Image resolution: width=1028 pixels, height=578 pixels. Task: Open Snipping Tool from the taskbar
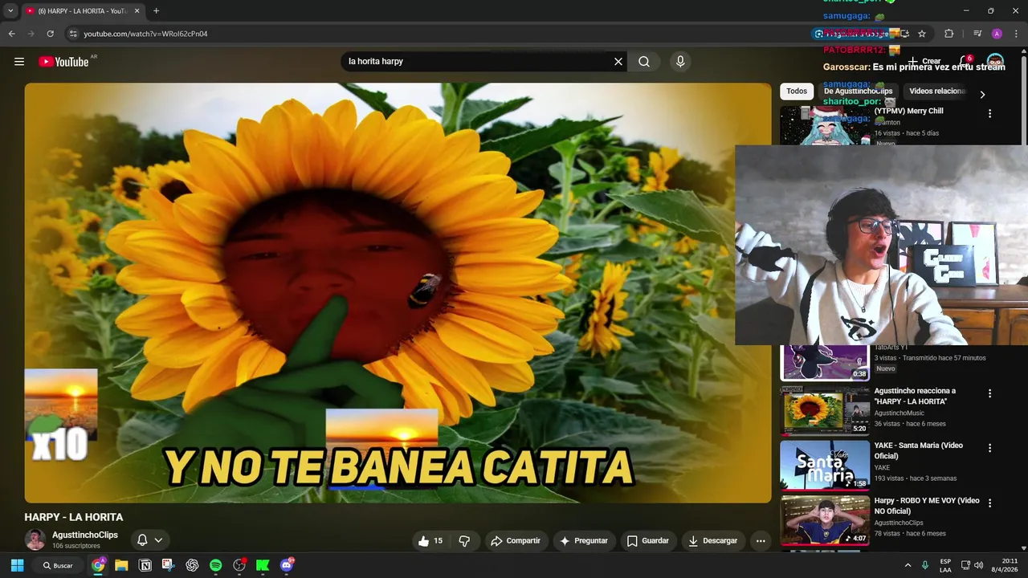coord(169,565)
